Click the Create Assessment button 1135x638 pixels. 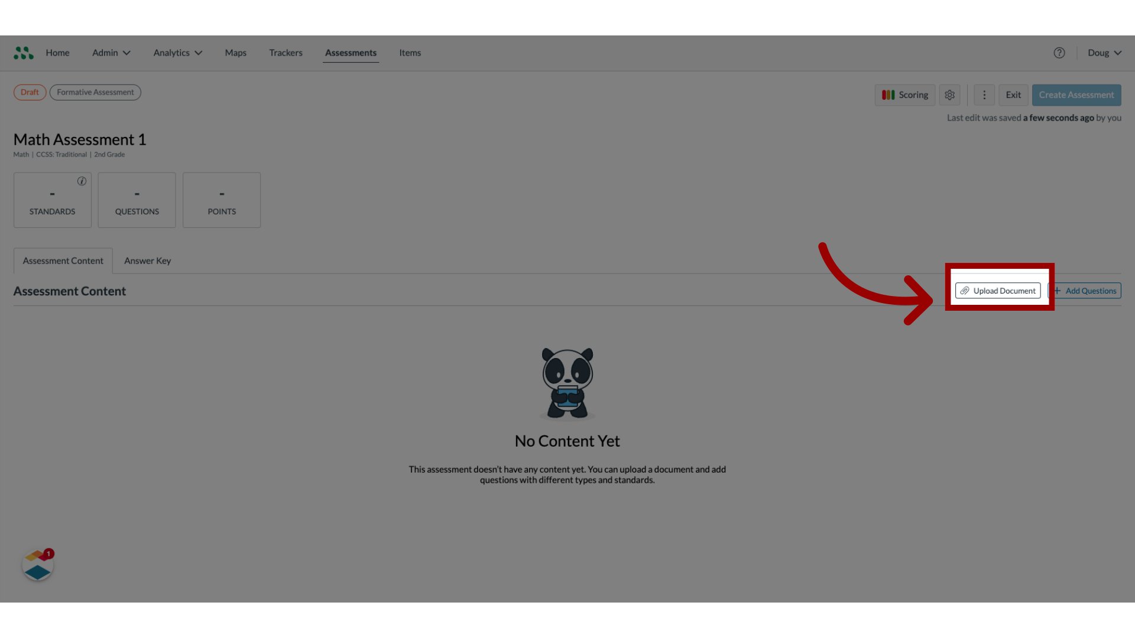1076,95
